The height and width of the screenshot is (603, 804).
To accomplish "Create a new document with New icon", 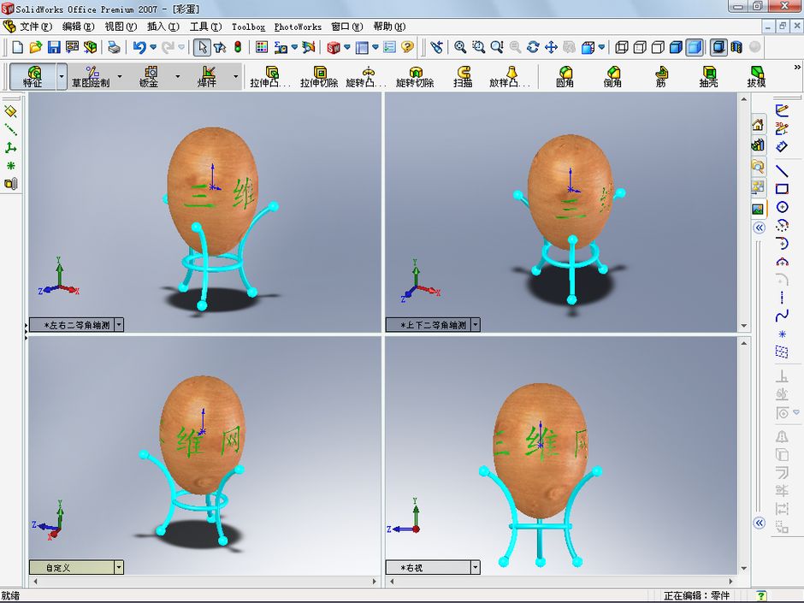I will 17,47.
